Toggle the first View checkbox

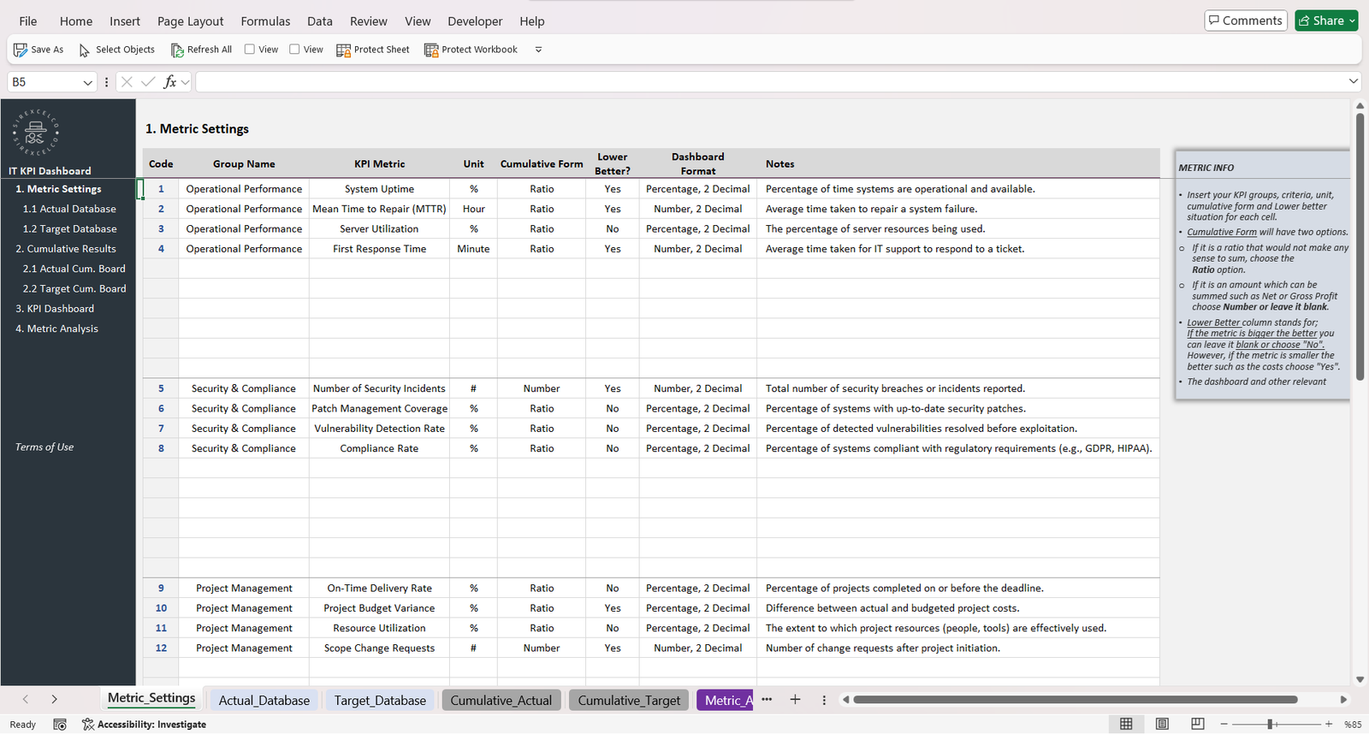tap(250, 50)
